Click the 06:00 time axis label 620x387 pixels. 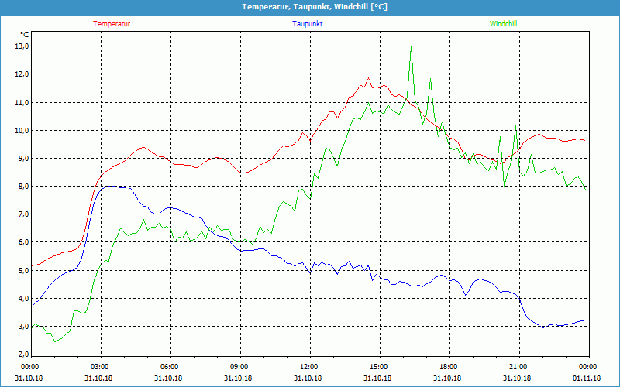170,367
